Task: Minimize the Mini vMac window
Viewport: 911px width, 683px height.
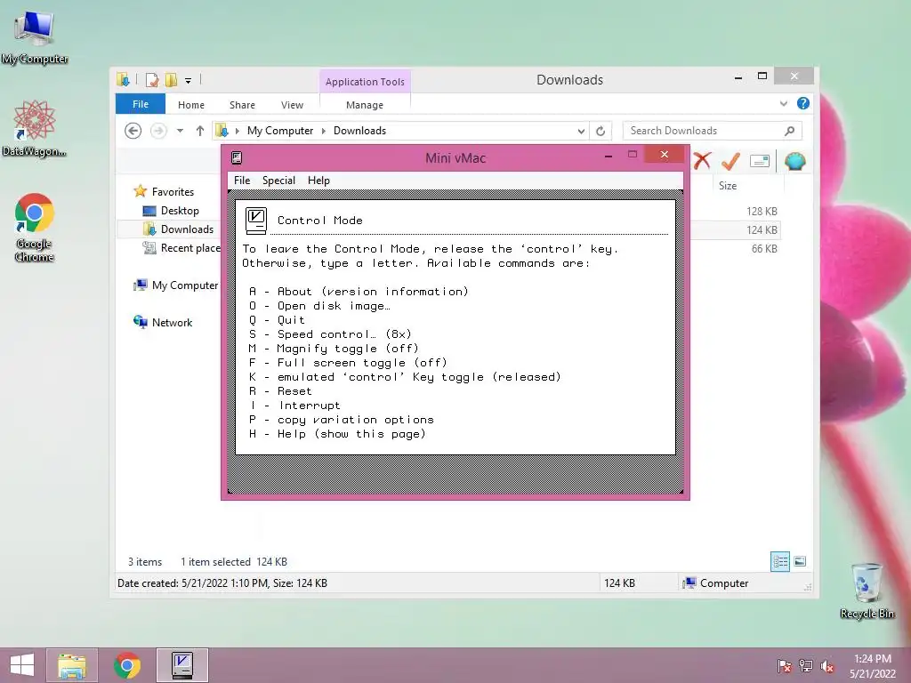Action: 609,155
